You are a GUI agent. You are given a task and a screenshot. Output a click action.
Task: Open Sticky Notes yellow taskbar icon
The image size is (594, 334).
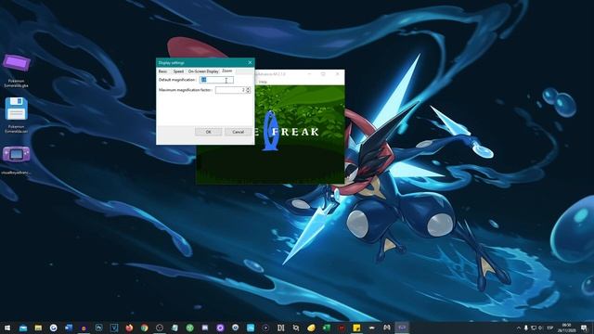356,328
